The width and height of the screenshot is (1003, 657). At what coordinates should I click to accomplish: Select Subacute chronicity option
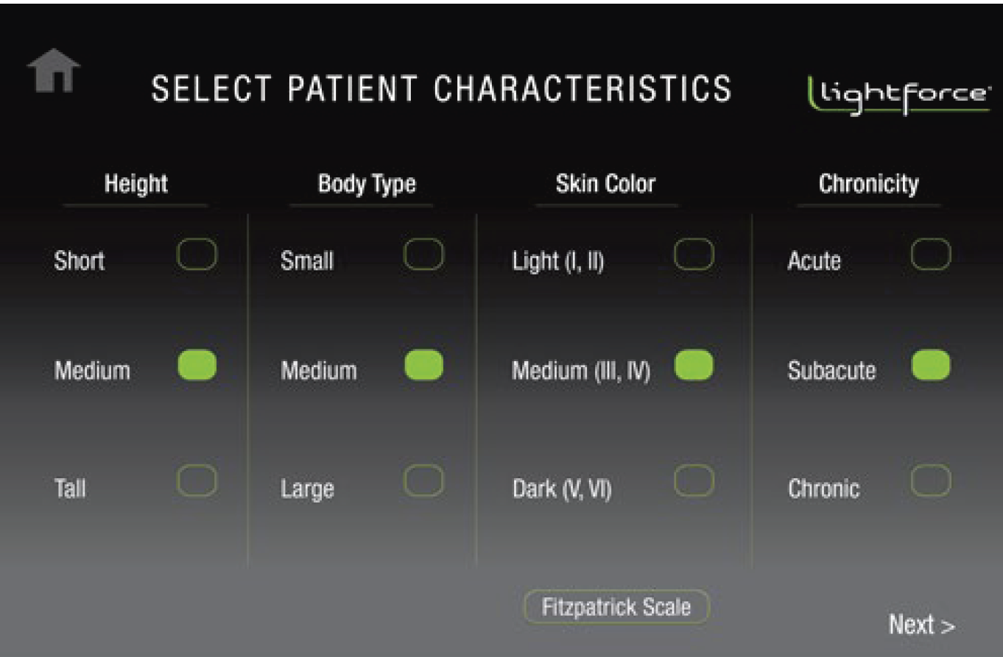coord(931,366)
